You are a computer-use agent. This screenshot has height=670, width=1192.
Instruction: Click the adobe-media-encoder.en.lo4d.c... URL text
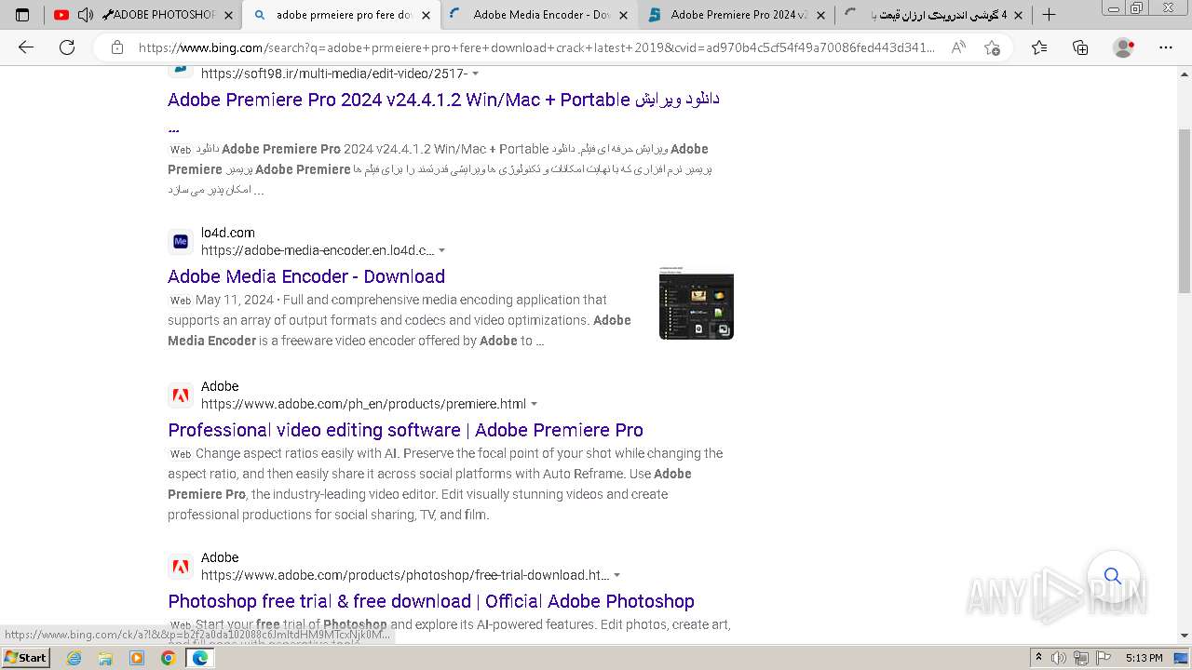point(318,250)
